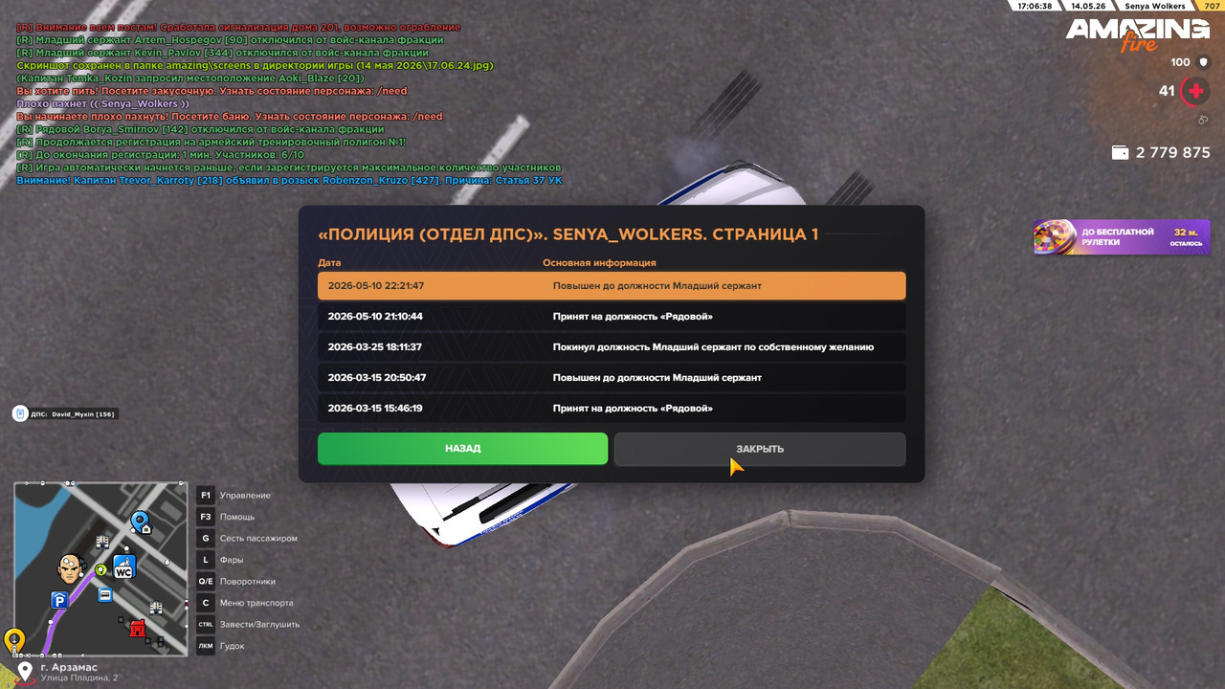Viewport: 1225px width, 689px height.
Task: Click the yellow 707 badge in the top bar
Action: (x=1210, y=6)
